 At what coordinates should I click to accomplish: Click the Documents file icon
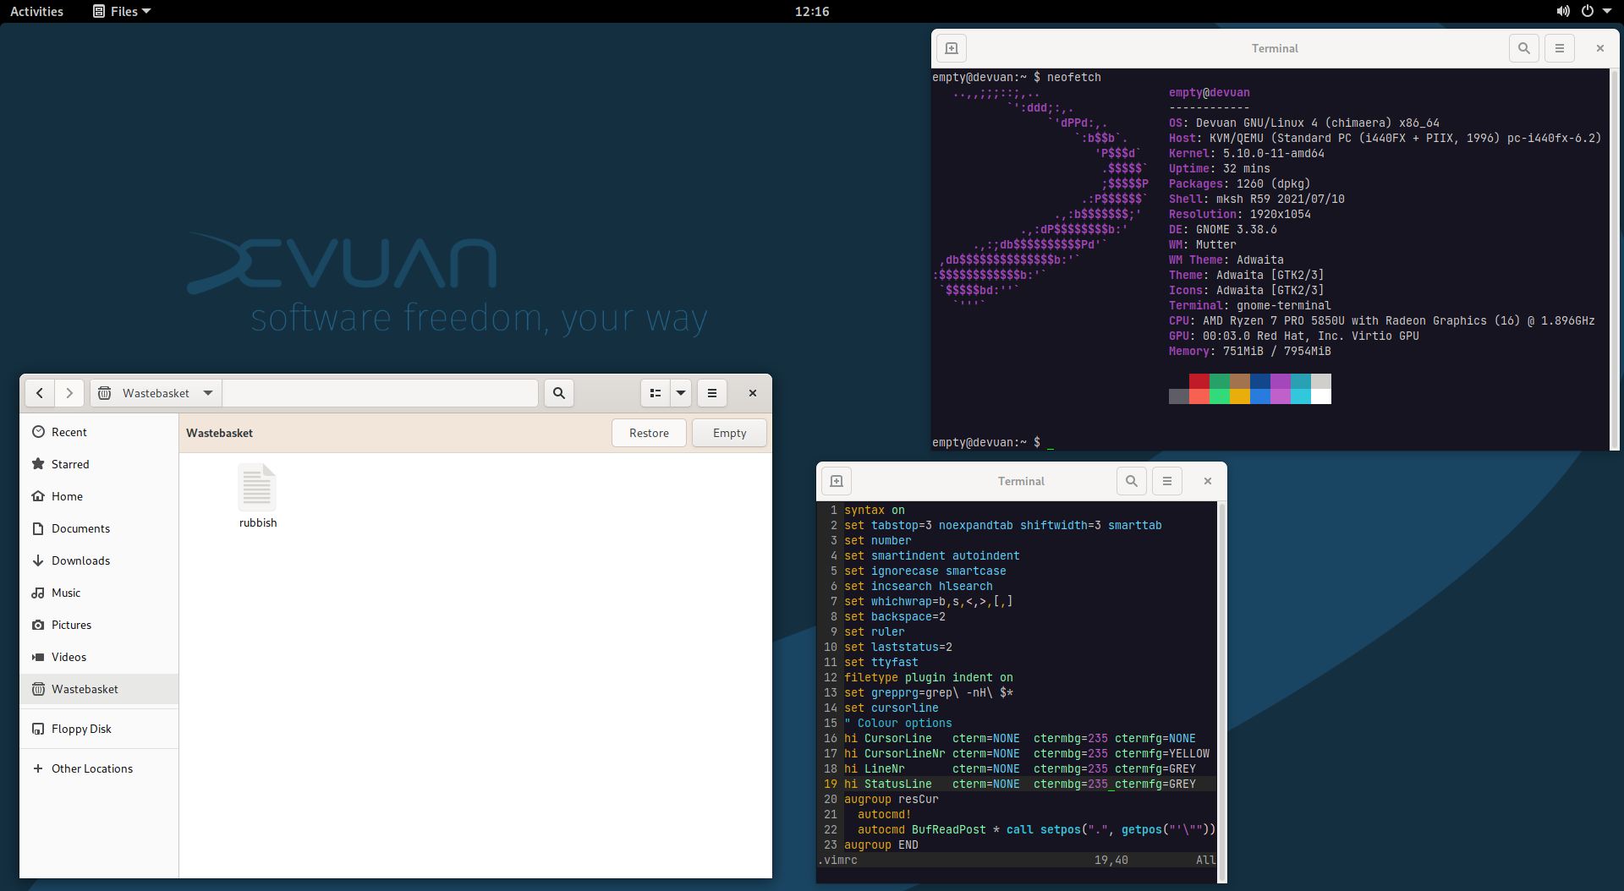(x=38, y=528)
